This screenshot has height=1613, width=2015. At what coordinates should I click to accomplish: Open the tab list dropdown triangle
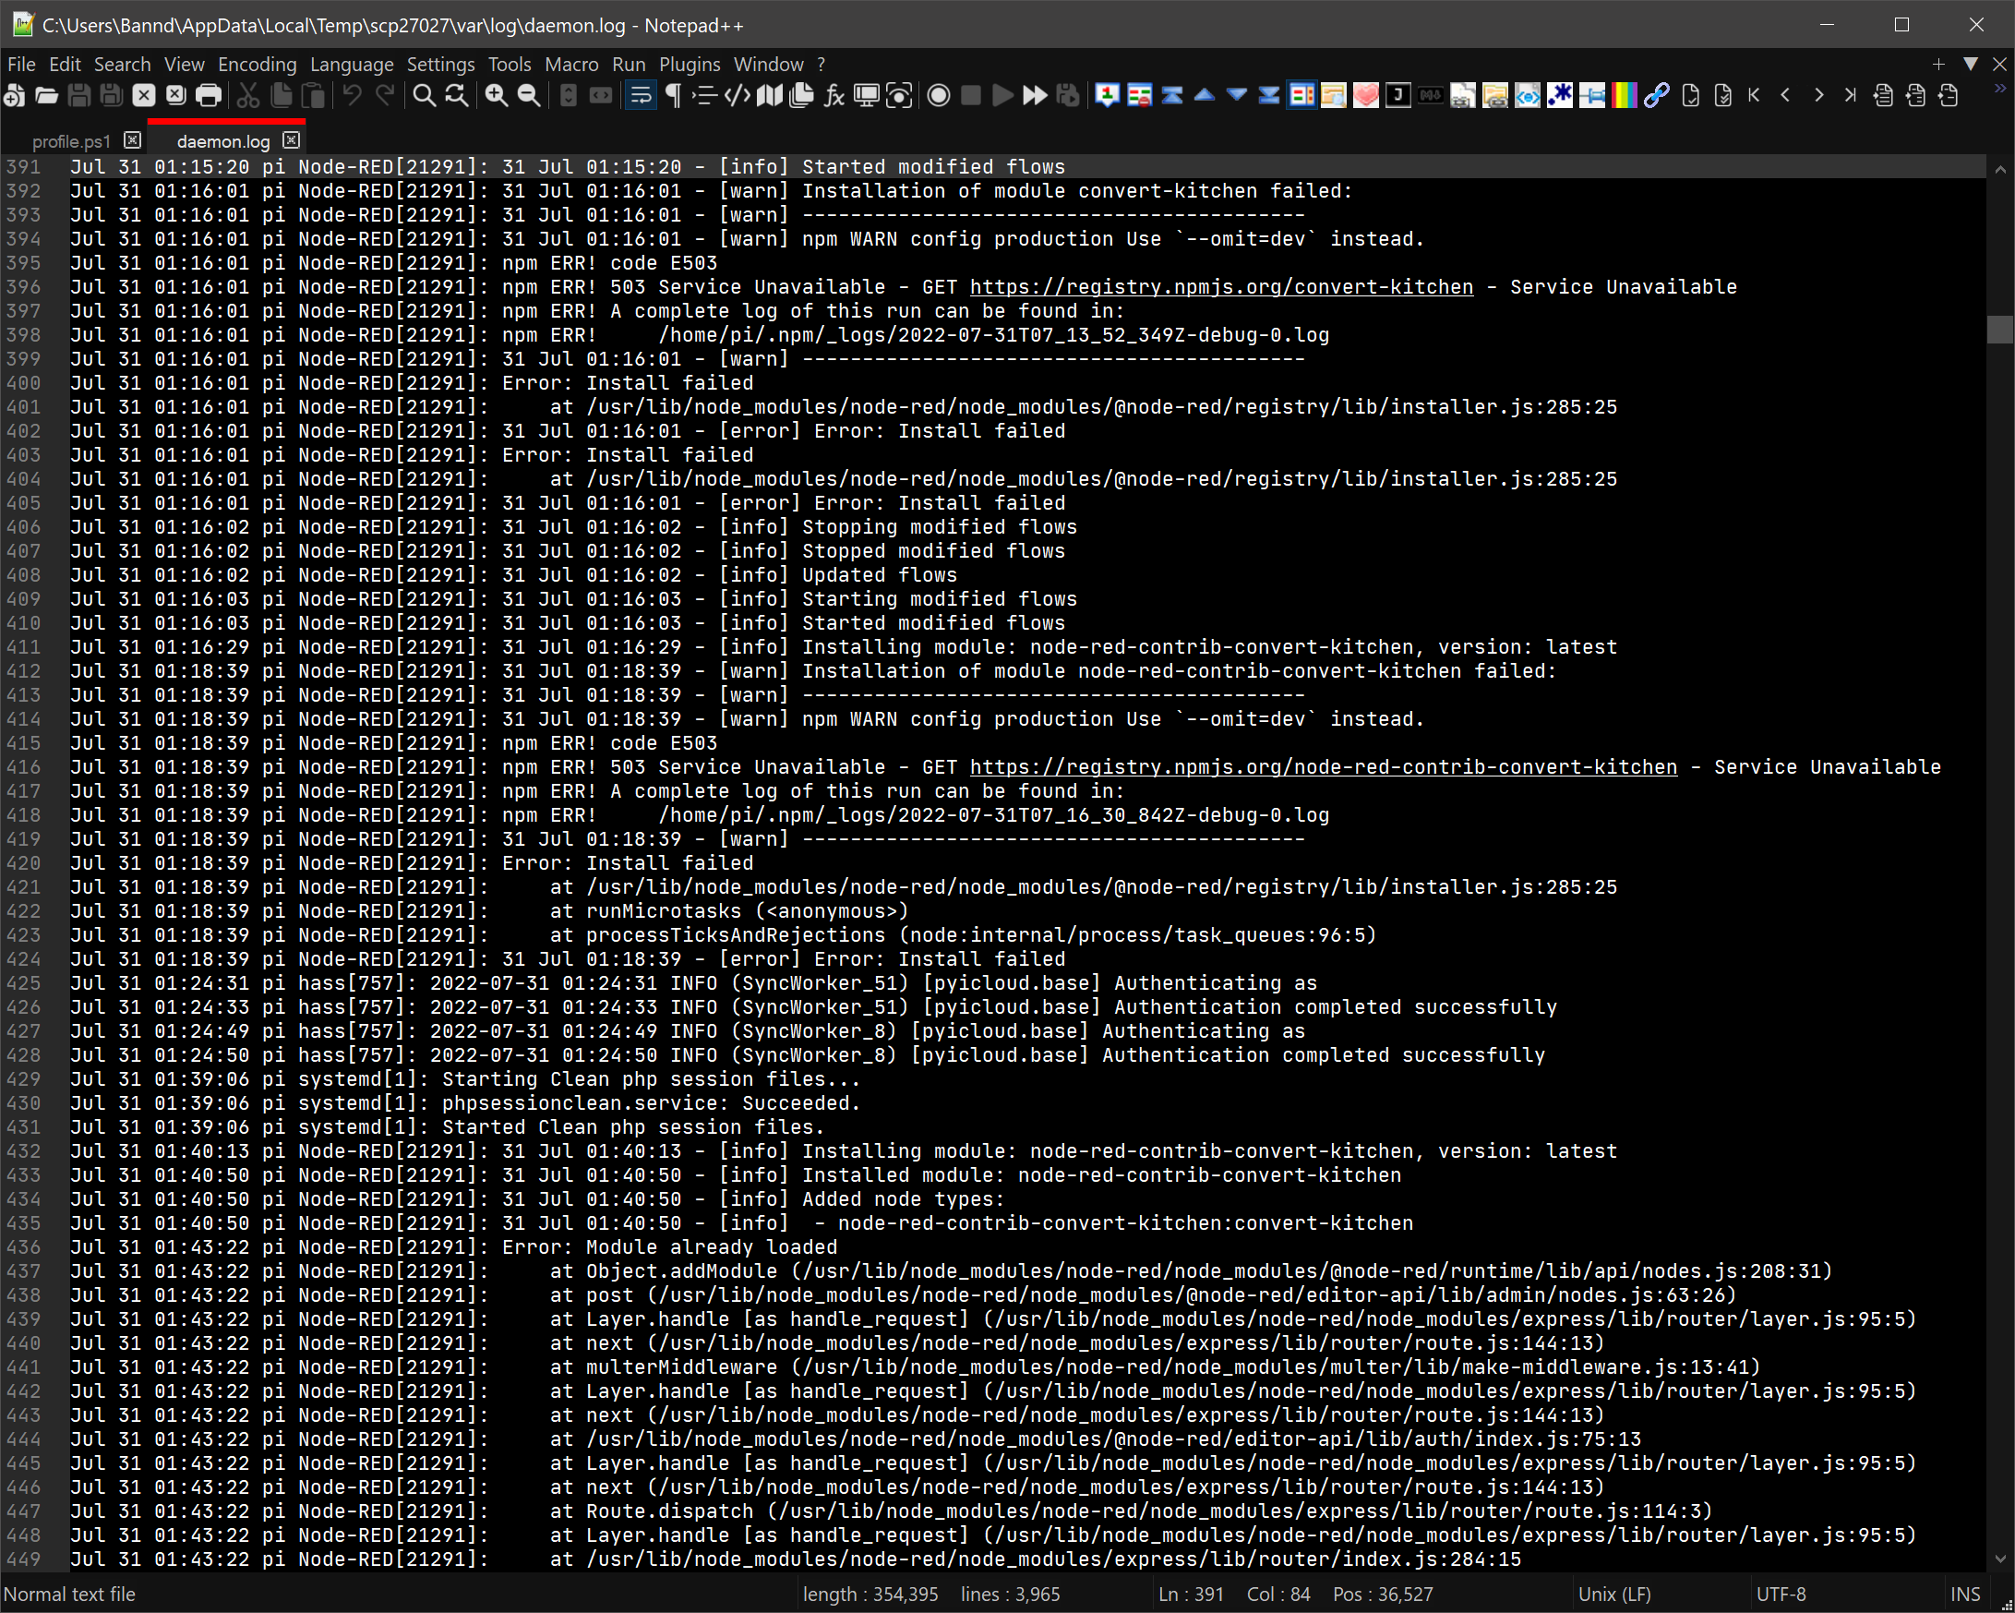(x=1970, y=64)
